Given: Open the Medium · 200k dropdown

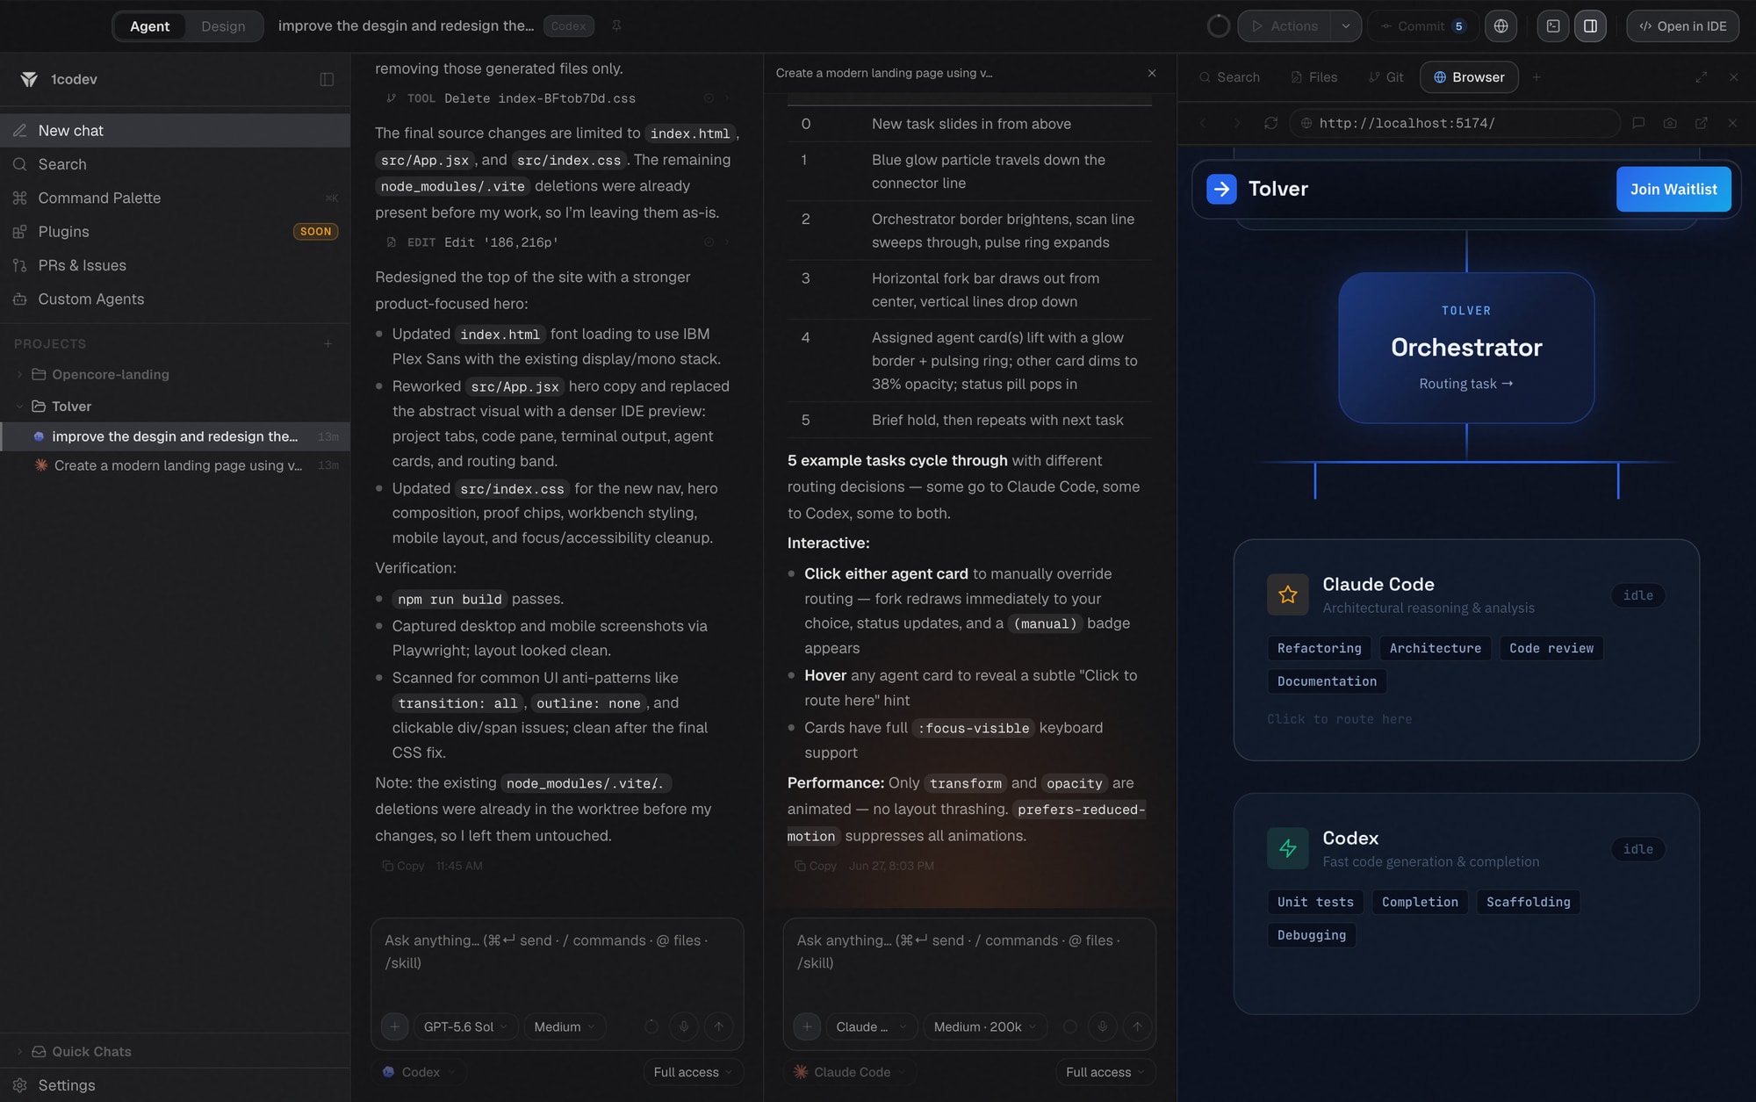Looking at the screenshot, I should (985, 1026).
